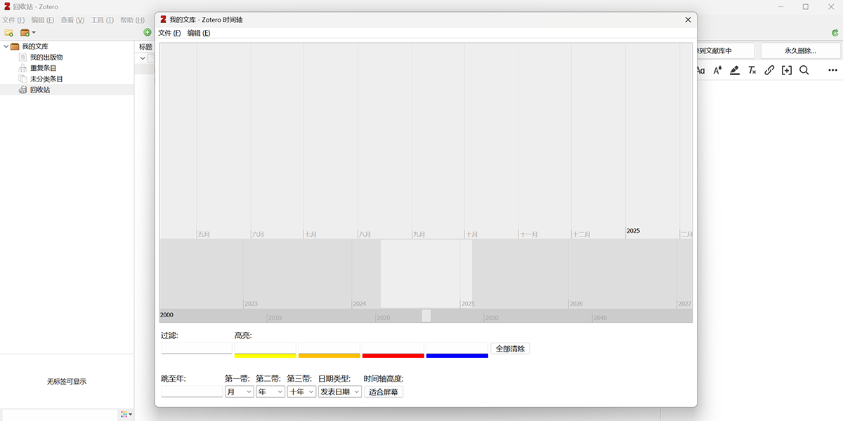Open 编辑 menu in the timeline window

click(198, 33)
